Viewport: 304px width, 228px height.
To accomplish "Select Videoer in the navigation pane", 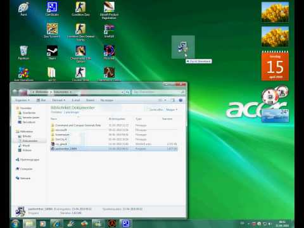I will pyautogui.click(x=25, y=150).
